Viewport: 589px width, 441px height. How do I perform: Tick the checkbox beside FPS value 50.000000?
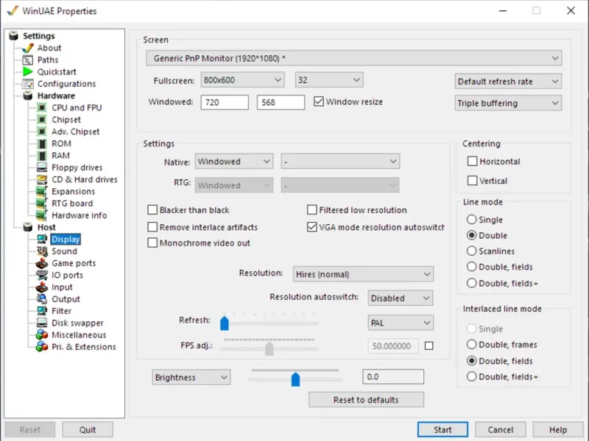pyautogui.click(x=428, y=345)
